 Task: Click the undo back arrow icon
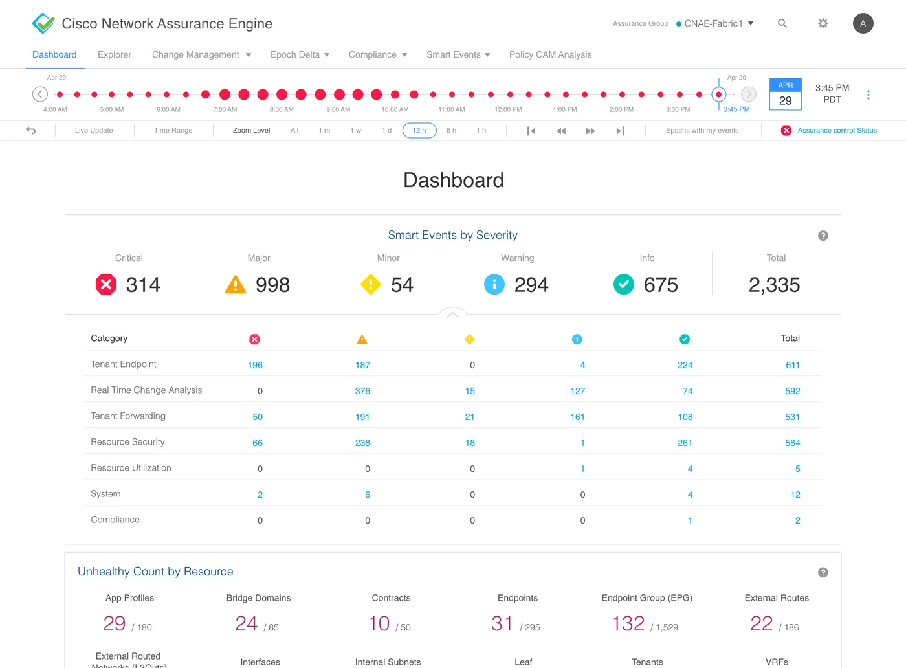[30, 130]
